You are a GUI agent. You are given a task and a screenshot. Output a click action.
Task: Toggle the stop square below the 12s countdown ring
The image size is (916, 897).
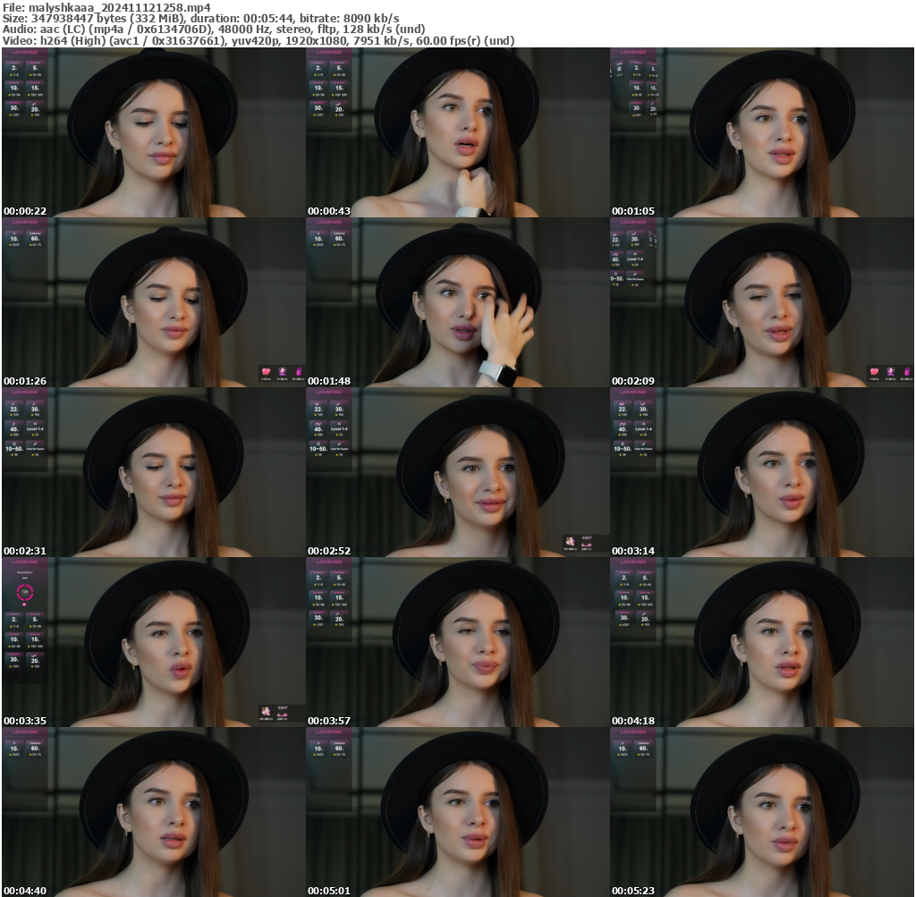[x=24, y=605]
